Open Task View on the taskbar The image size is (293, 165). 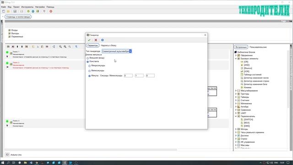point(14,163)
